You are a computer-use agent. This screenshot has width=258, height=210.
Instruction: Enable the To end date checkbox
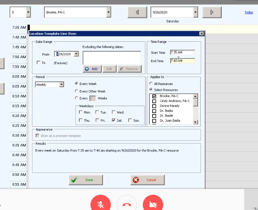coord(39,63)
